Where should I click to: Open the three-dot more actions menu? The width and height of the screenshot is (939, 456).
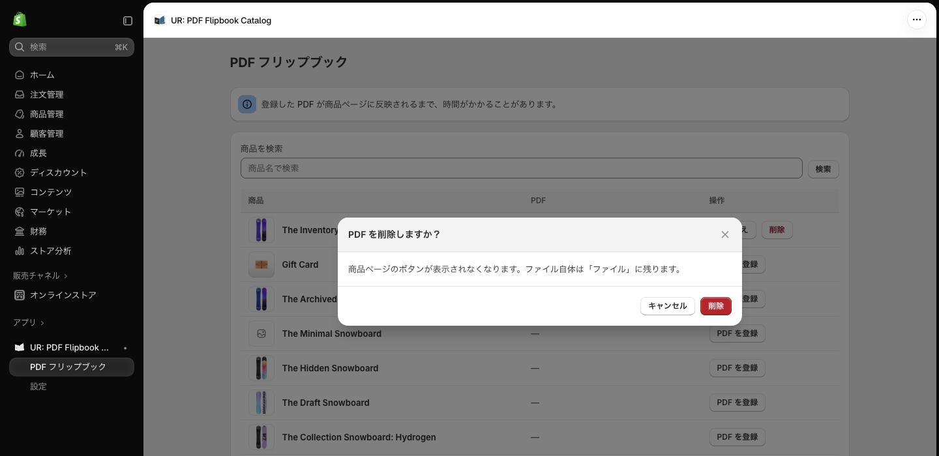click(x=917, y=20)
